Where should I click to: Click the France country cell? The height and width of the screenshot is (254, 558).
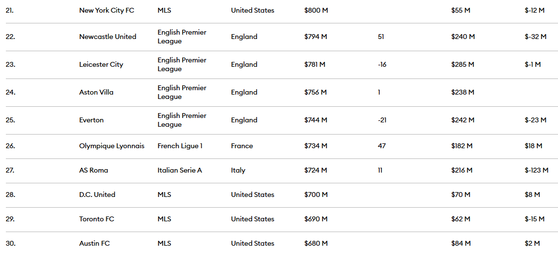coord(242,146)
